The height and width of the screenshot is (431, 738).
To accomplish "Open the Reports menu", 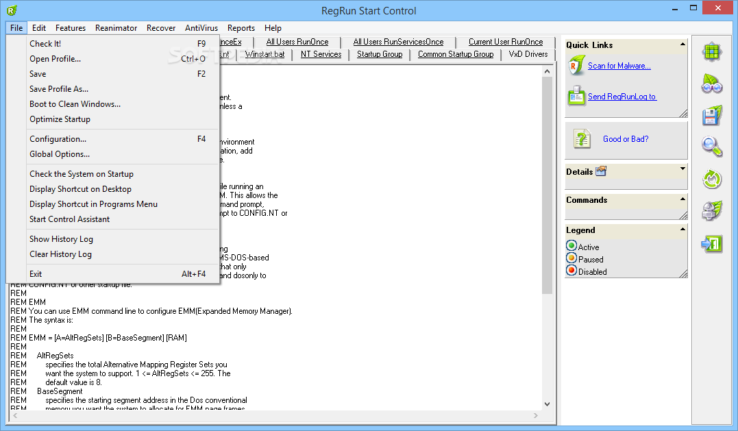I will pos(241,28).
